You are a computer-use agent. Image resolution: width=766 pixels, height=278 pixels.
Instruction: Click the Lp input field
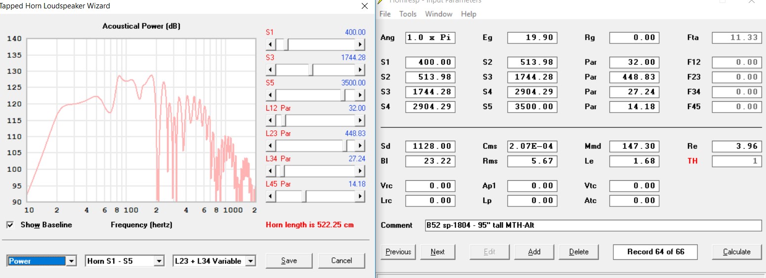click(x=532, y=200)
